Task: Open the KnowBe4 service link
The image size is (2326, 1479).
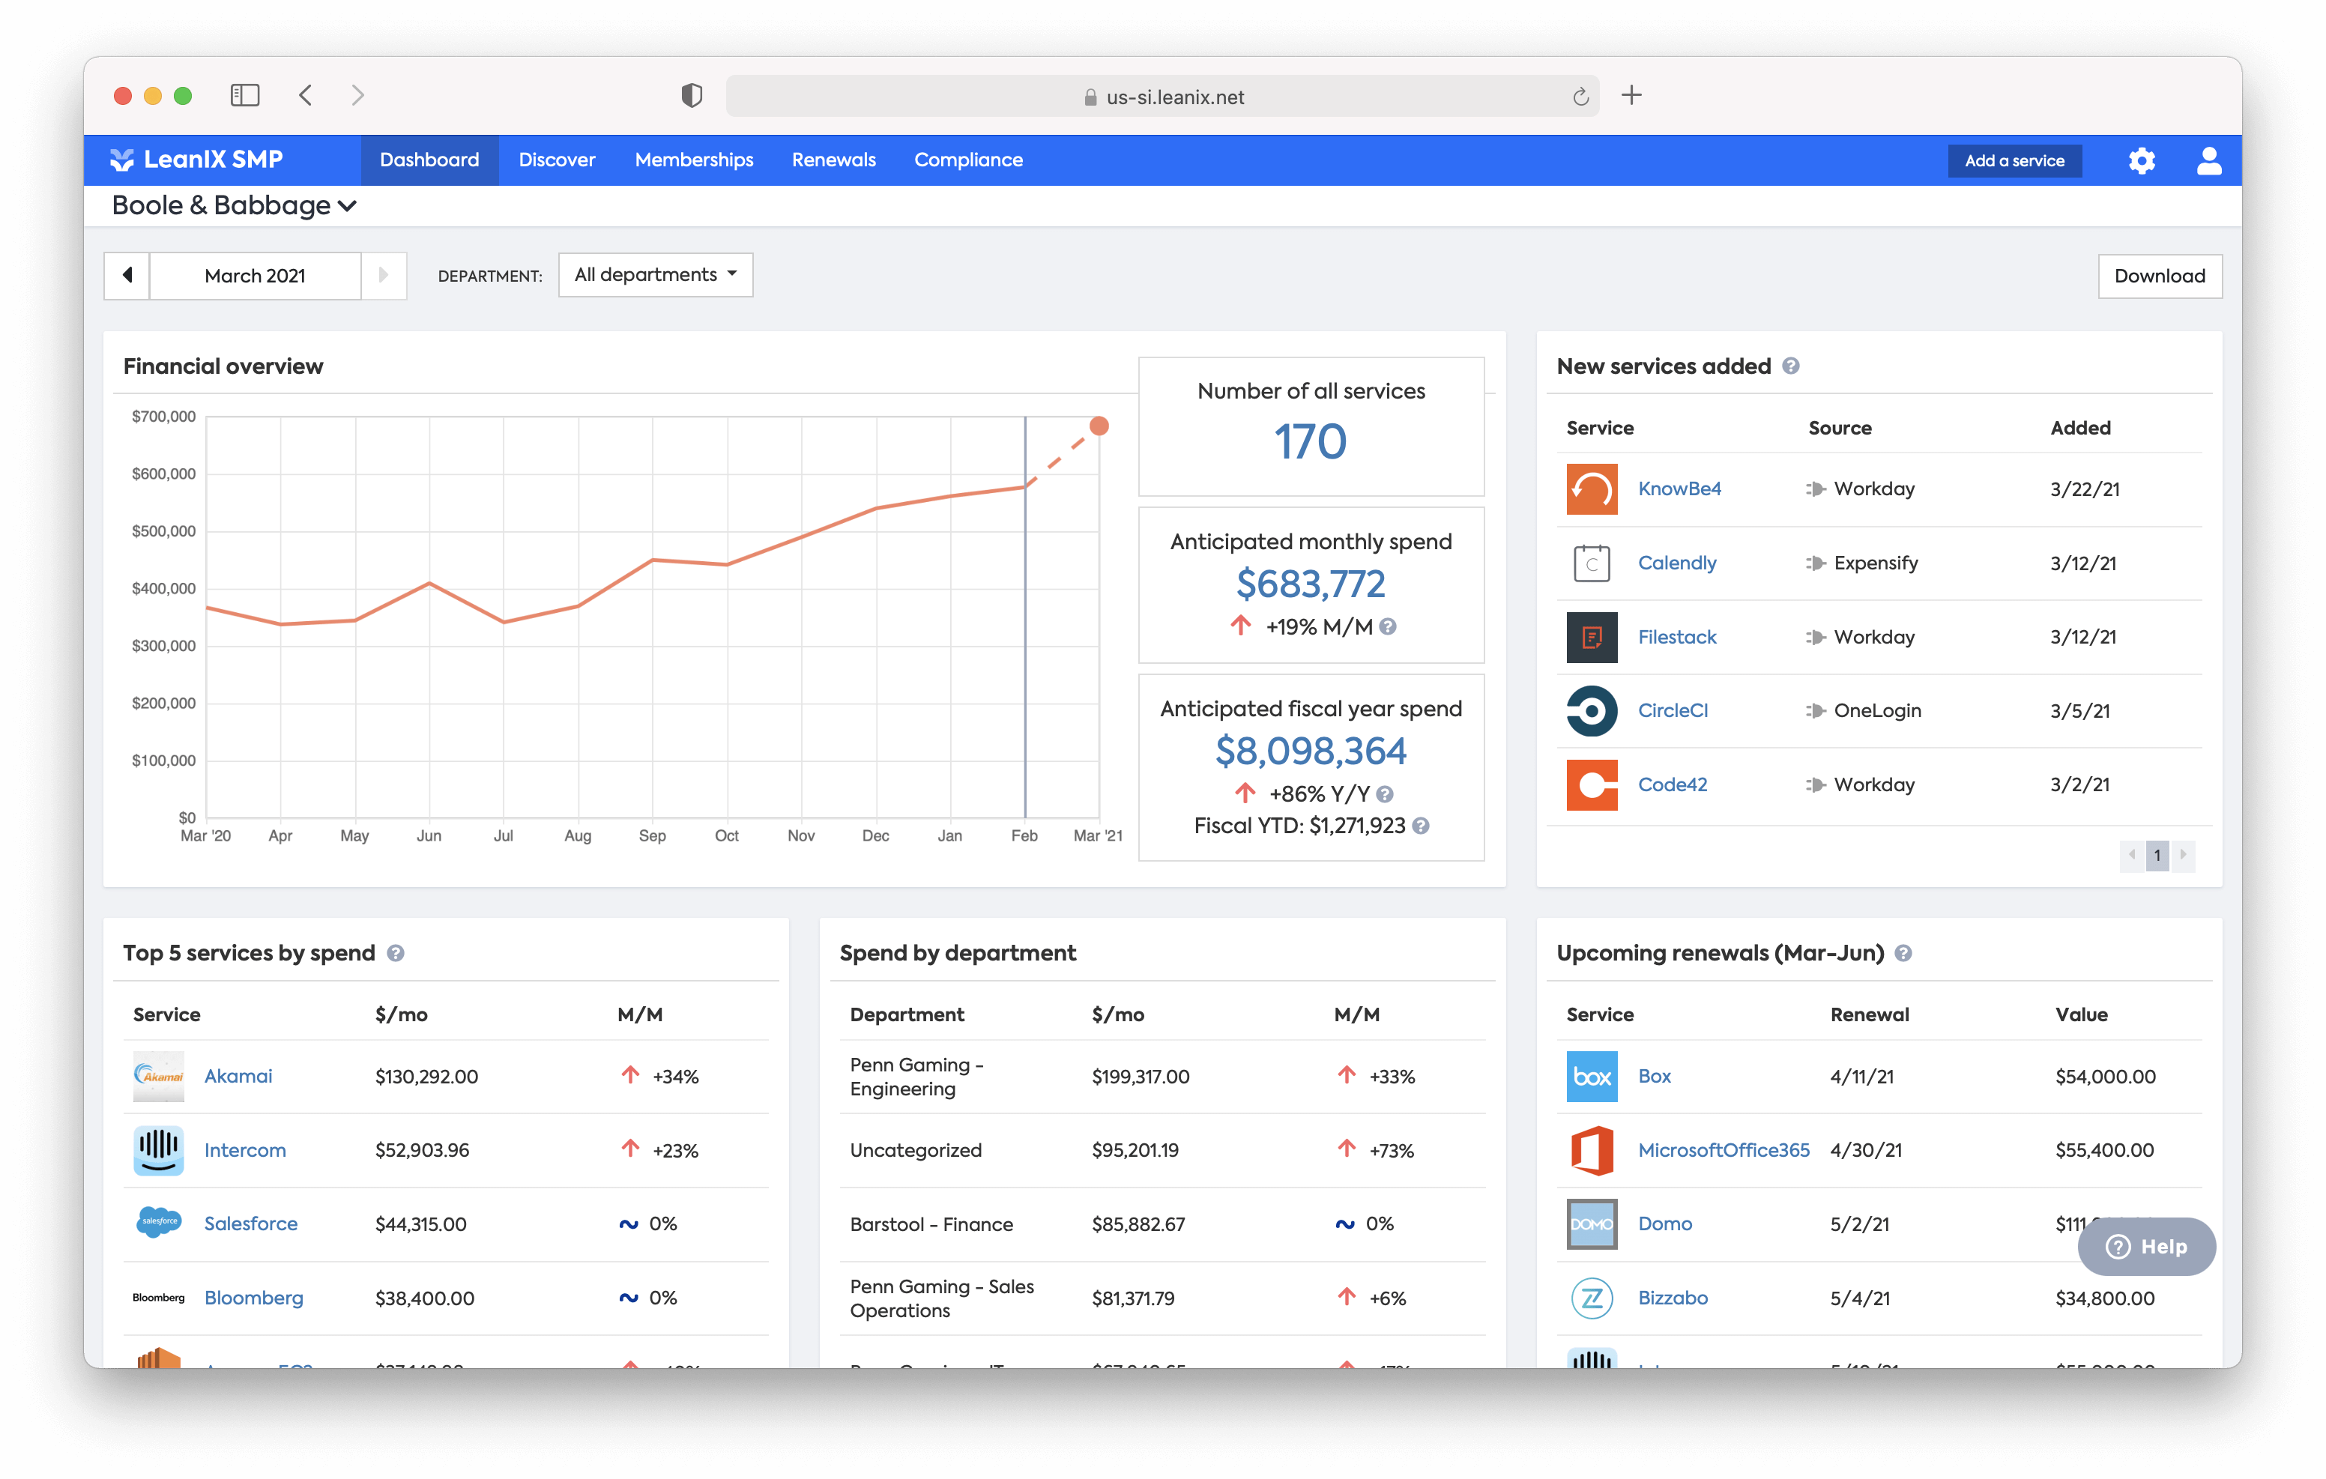Action: point(1679,489)
